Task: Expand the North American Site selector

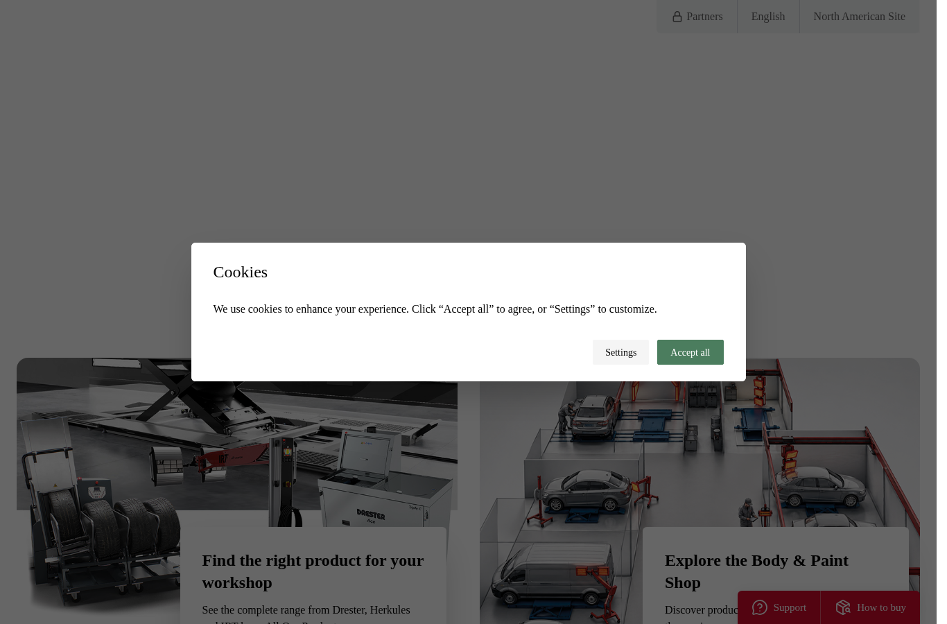Action: pyautogui.click(x=859, y=17)
